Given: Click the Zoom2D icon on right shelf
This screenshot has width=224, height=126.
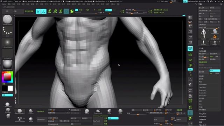Looking at the screenshot, I should point(190,31).
